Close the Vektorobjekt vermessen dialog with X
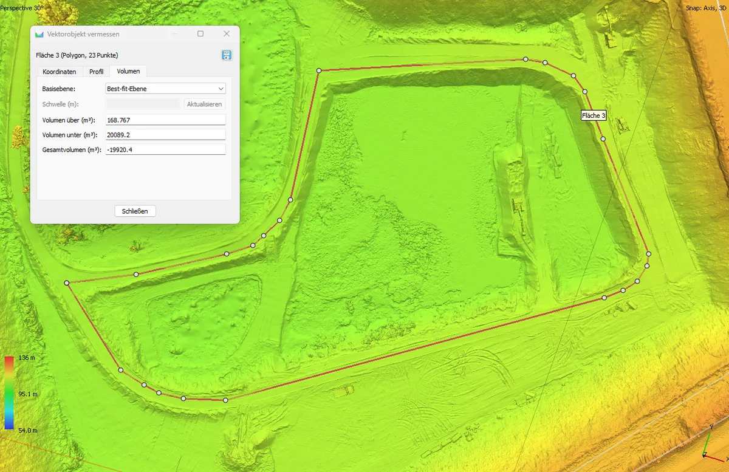 pyautogui.click(x=227, y=34)
